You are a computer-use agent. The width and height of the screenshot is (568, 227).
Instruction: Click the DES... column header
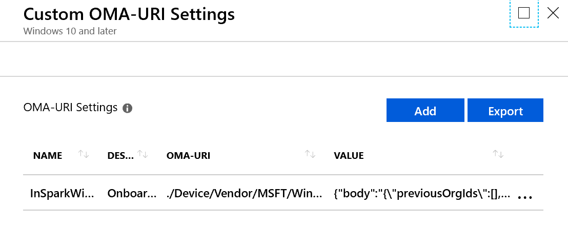point(120,156)
